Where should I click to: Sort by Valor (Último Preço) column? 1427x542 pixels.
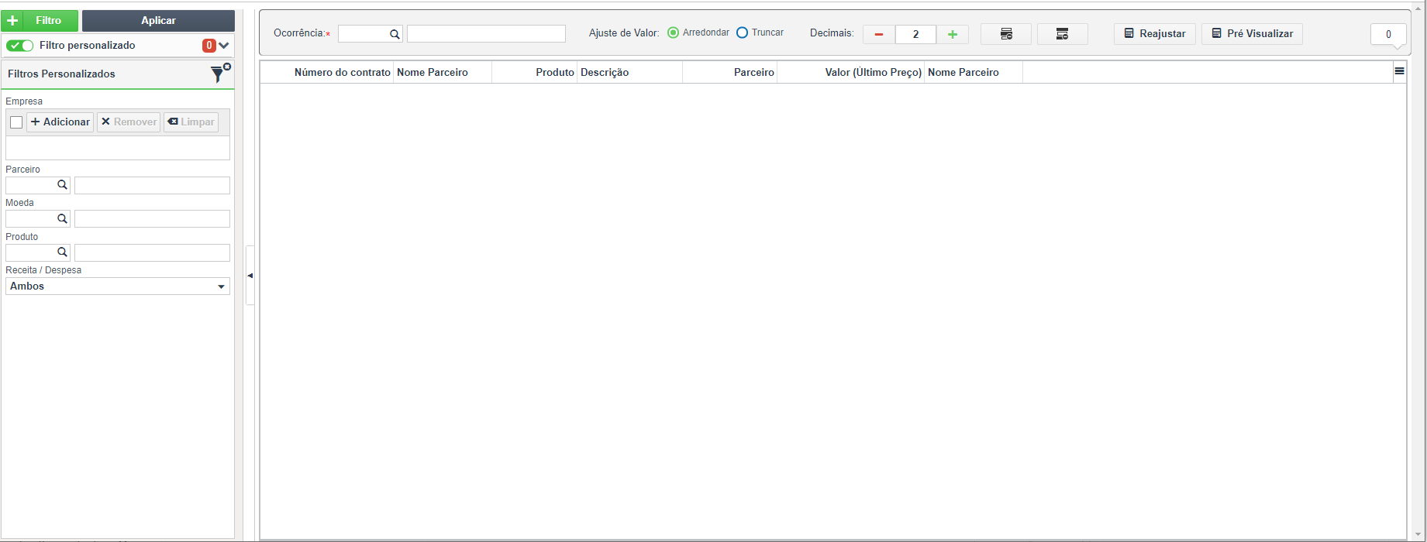tap(851, 72)
